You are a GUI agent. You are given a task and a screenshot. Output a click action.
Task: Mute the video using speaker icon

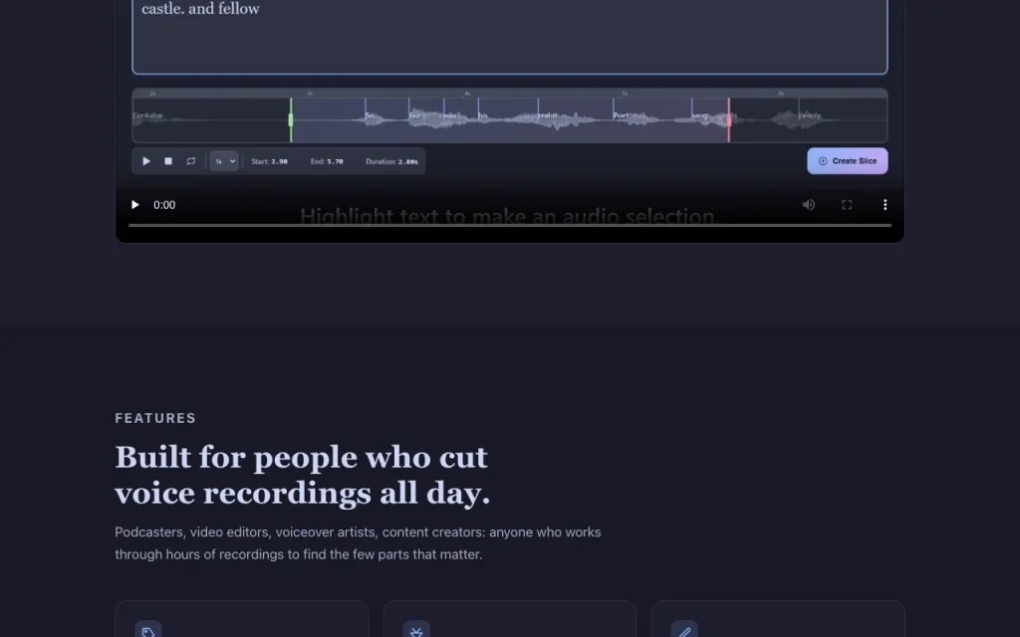pos(809,205)
